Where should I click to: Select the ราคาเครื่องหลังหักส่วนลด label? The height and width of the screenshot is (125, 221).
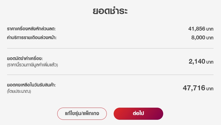(x=31, y=29)
